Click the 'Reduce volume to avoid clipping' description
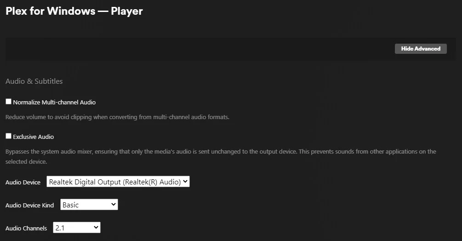The image size is (462, 241). click(x=117, y=117)
